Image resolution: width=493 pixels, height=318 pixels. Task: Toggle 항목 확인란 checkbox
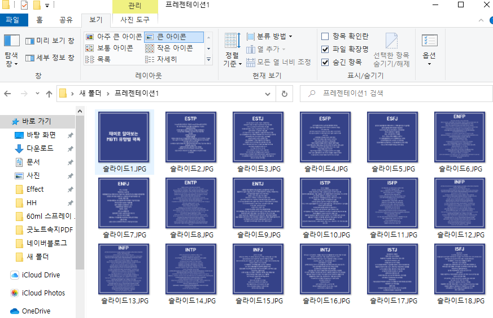[x=325, y=37]
